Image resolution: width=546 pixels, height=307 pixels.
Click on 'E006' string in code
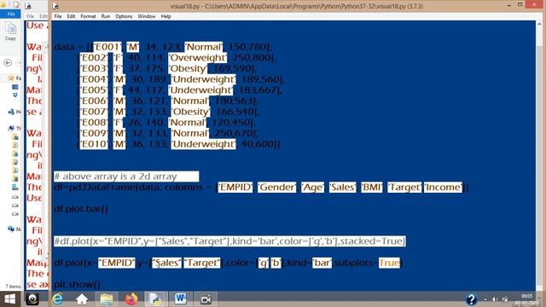(94, 101)
